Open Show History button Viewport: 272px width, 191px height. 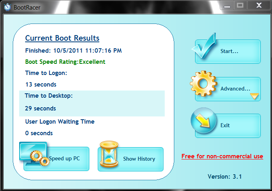coord(131,159)
